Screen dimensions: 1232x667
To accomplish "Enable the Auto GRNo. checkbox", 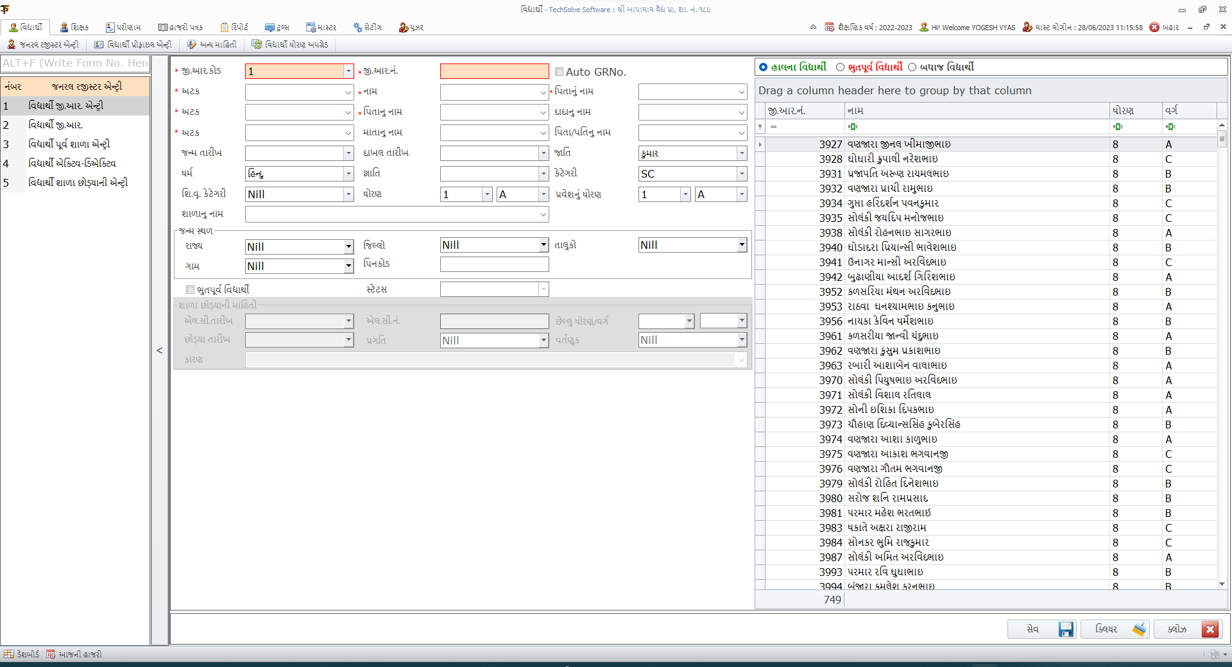I will (x=560, y=72).
